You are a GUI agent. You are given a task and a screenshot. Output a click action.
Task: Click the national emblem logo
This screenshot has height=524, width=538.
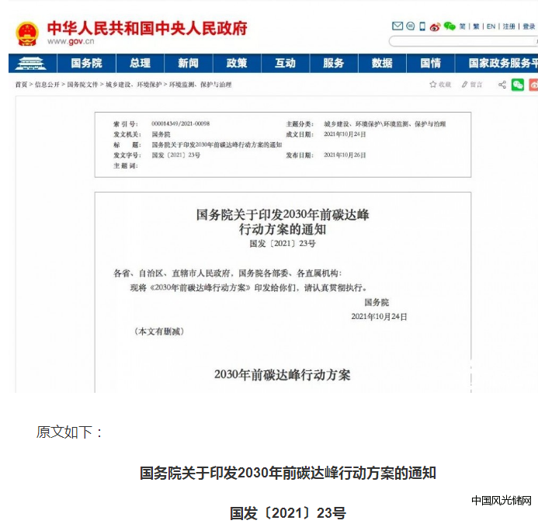coord(26,33)
